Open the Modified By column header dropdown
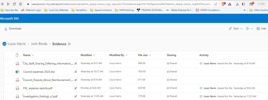Viewport: 268px width, 100px height. pos(119,55)
